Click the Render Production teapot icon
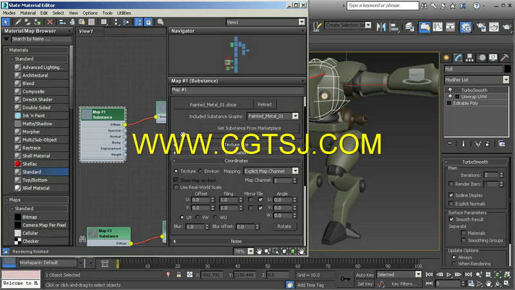 coord(507,26)
